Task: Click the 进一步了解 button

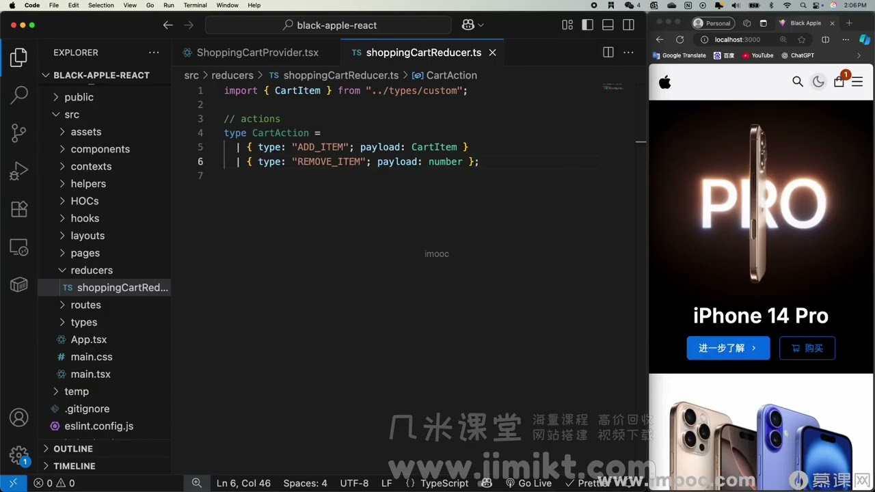Action: pyautogui.click(x=728, y=348)
